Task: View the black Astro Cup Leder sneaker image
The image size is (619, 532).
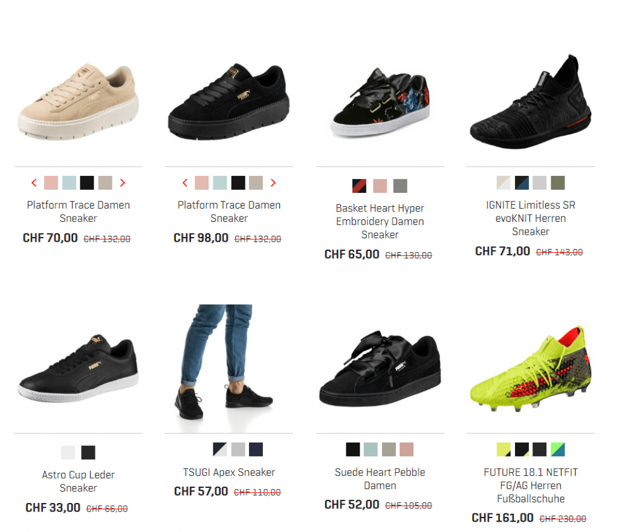Action: [78, 369]
